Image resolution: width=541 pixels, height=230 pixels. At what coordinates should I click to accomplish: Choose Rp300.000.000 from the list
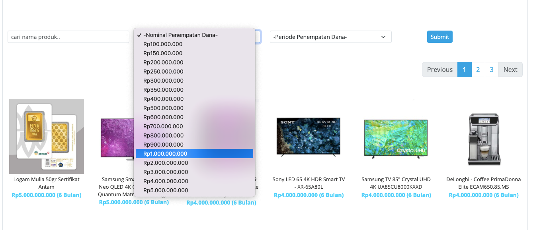coord(194,81)
